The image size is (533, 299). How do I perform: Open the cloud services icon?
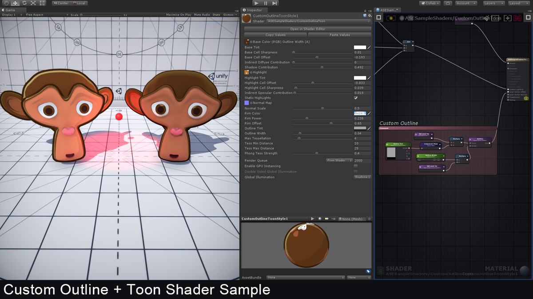(448, 3)
